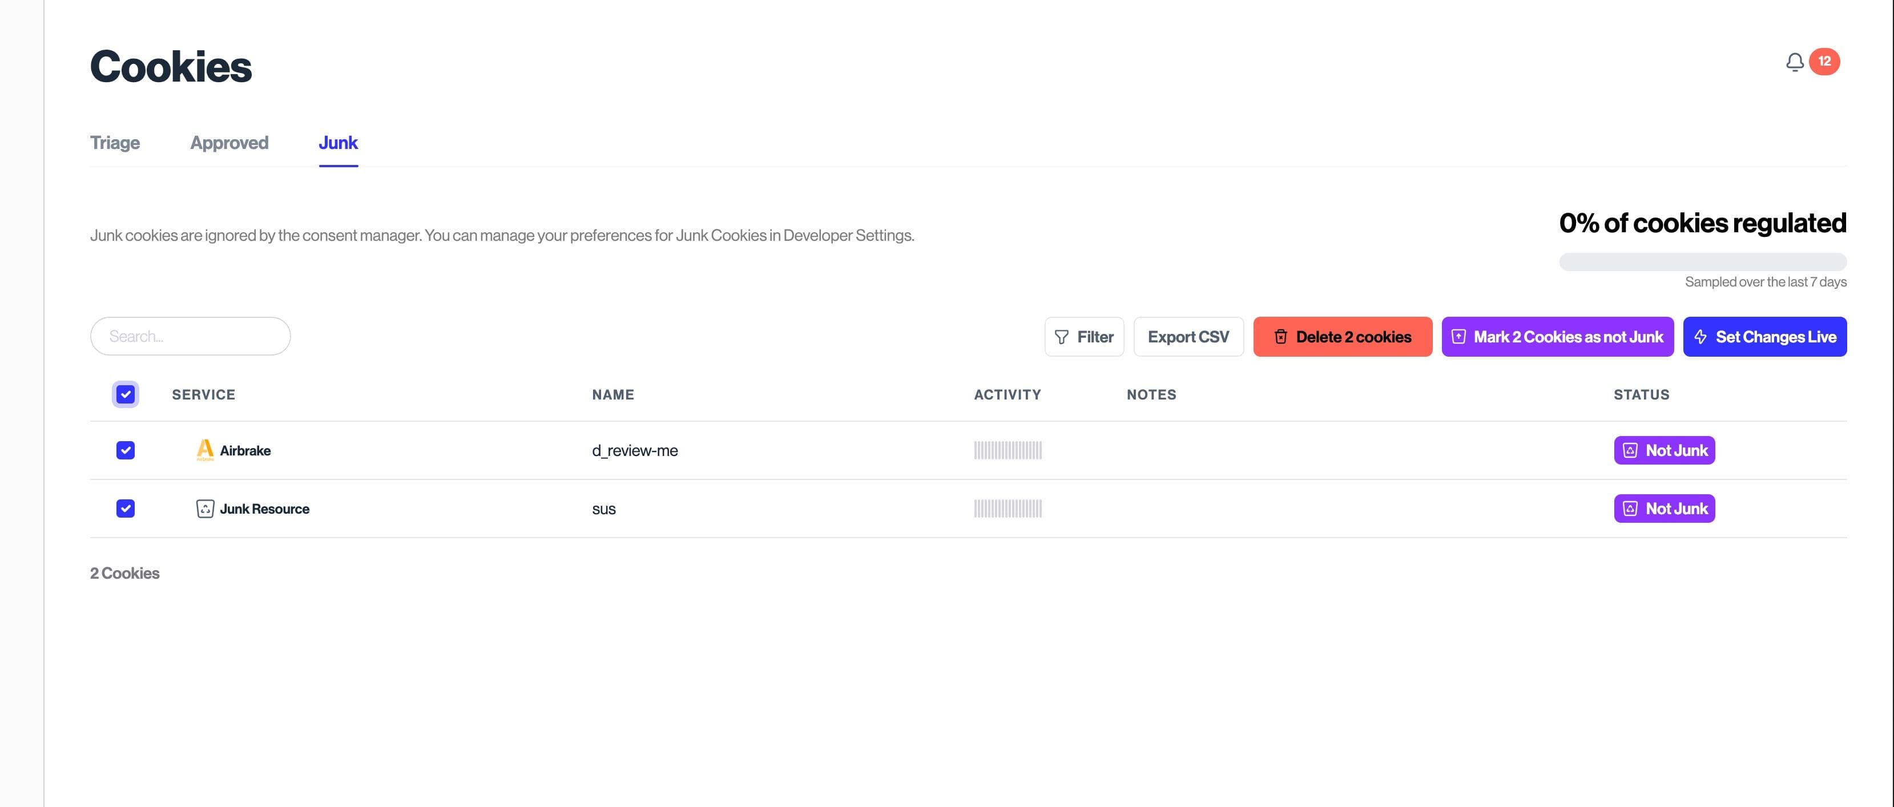Click the Junk Resource recycle icon

[x=205, y=509]
